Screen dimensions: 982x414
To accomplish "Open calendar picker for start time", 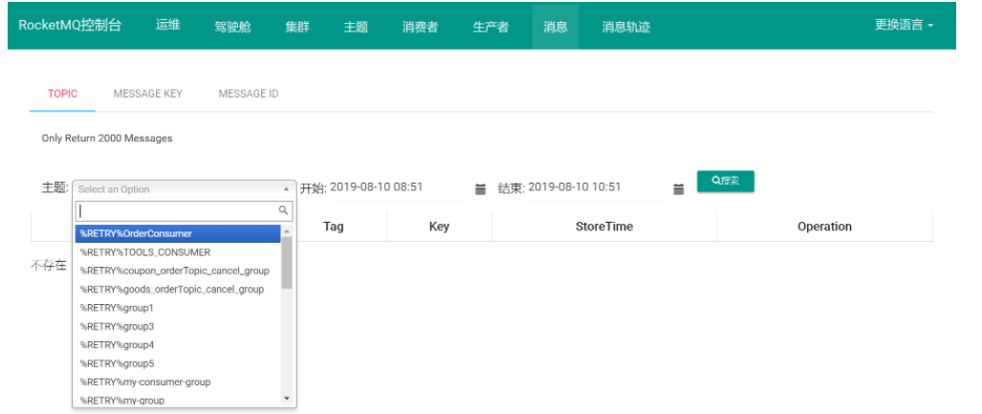I will pyautogui.click(x=480, y=189).
